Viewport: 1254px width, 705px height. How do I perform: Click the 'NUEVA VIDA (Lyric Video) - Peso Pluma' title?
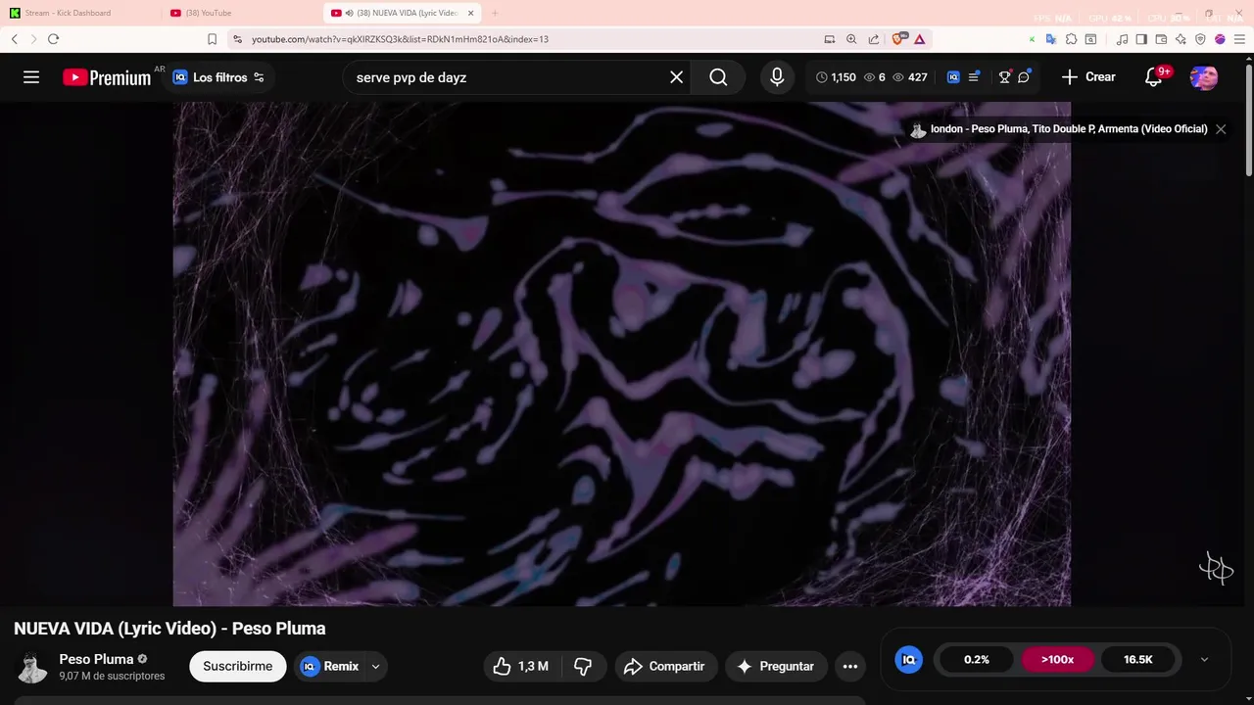[169, 629]
